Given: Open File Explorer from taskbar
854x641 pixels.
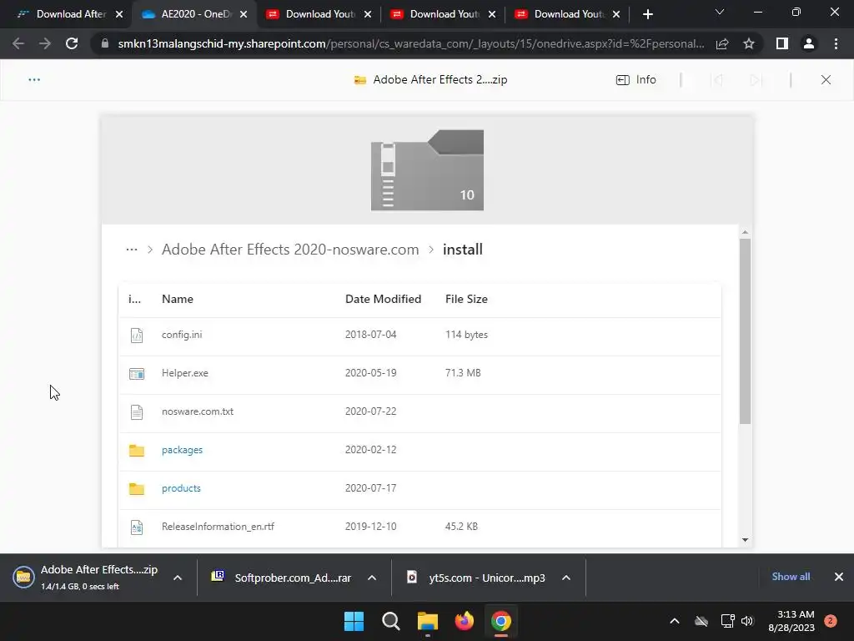Looking at the screenshot, I should pyautogui.click(x=428, y=621).
